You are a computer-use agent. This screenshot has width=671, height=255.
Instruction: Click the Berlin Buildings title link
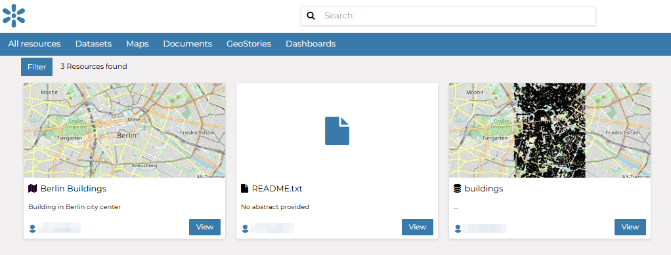tap(73, 188)
